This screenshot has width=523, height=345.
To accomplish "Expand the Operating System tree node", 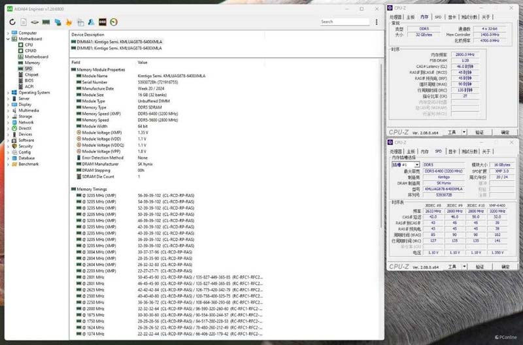I will (x=8, y=93).
